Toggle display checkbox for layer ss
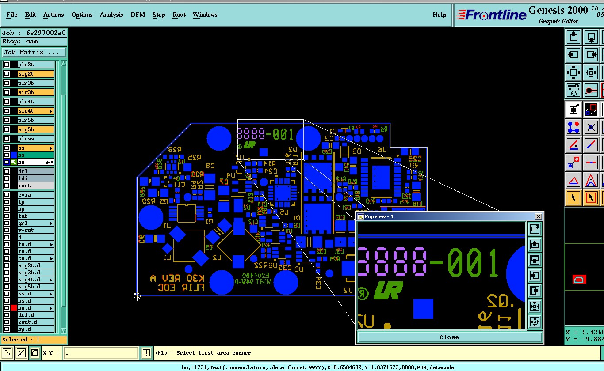Image resolution: width=604 pixels, height=371 pixels. click(x=7, y=148)
